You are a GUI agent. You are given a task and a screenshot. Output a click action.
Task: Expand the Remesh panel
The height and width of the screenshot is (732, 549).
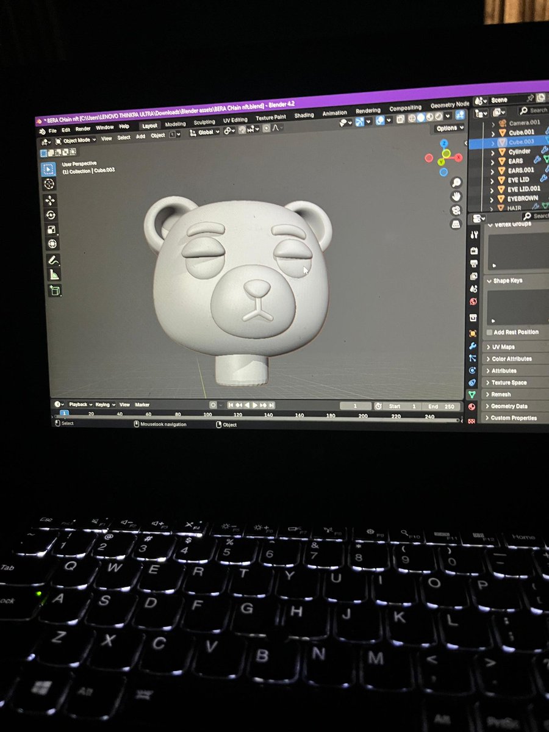point(515,394)
